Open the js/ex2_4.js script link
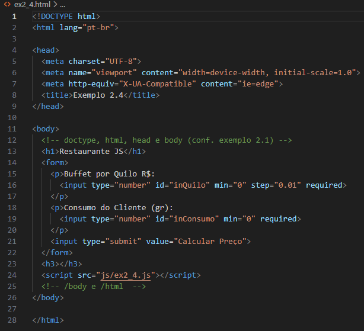Image resolution: width=364 pixels, height=331 pixels. pos(126,275)
